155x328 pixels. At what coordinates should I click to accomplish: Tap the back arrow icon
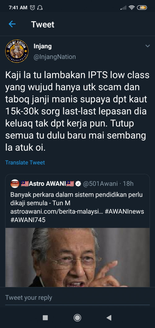tap(12, 24)
